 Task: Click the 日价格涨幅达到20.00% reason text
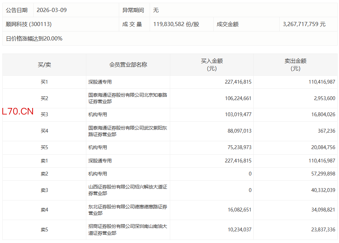[x=34, y=39]
